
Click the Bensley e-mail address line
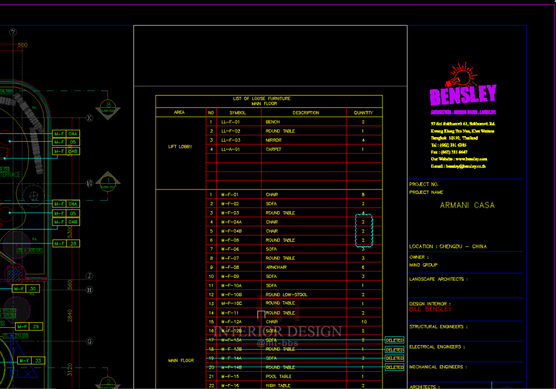459,166
